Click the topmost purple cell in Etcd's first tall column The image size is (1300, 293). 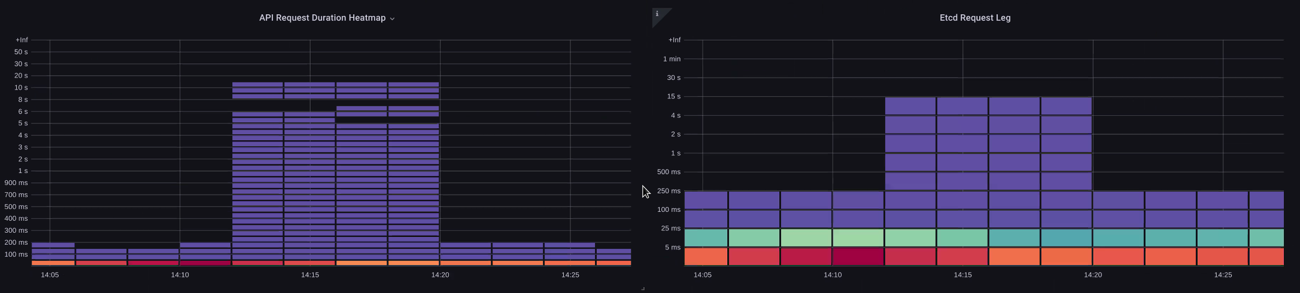coord(910,106)
